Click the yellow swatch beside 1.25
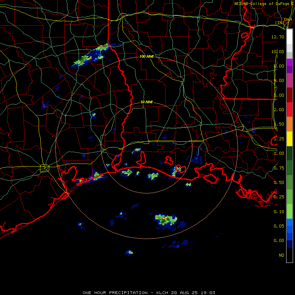Image resolution: width=295 pixels, height=295 pixels. point(289,139)
